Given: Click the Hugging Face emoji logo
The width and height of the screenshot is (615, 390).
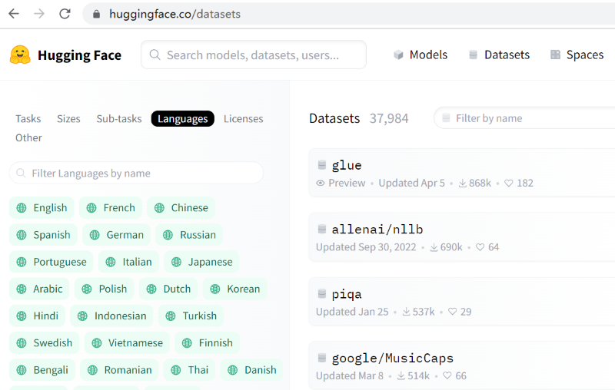Looking at the screenshot, I should pyautogui.click(x=20, y=55).
